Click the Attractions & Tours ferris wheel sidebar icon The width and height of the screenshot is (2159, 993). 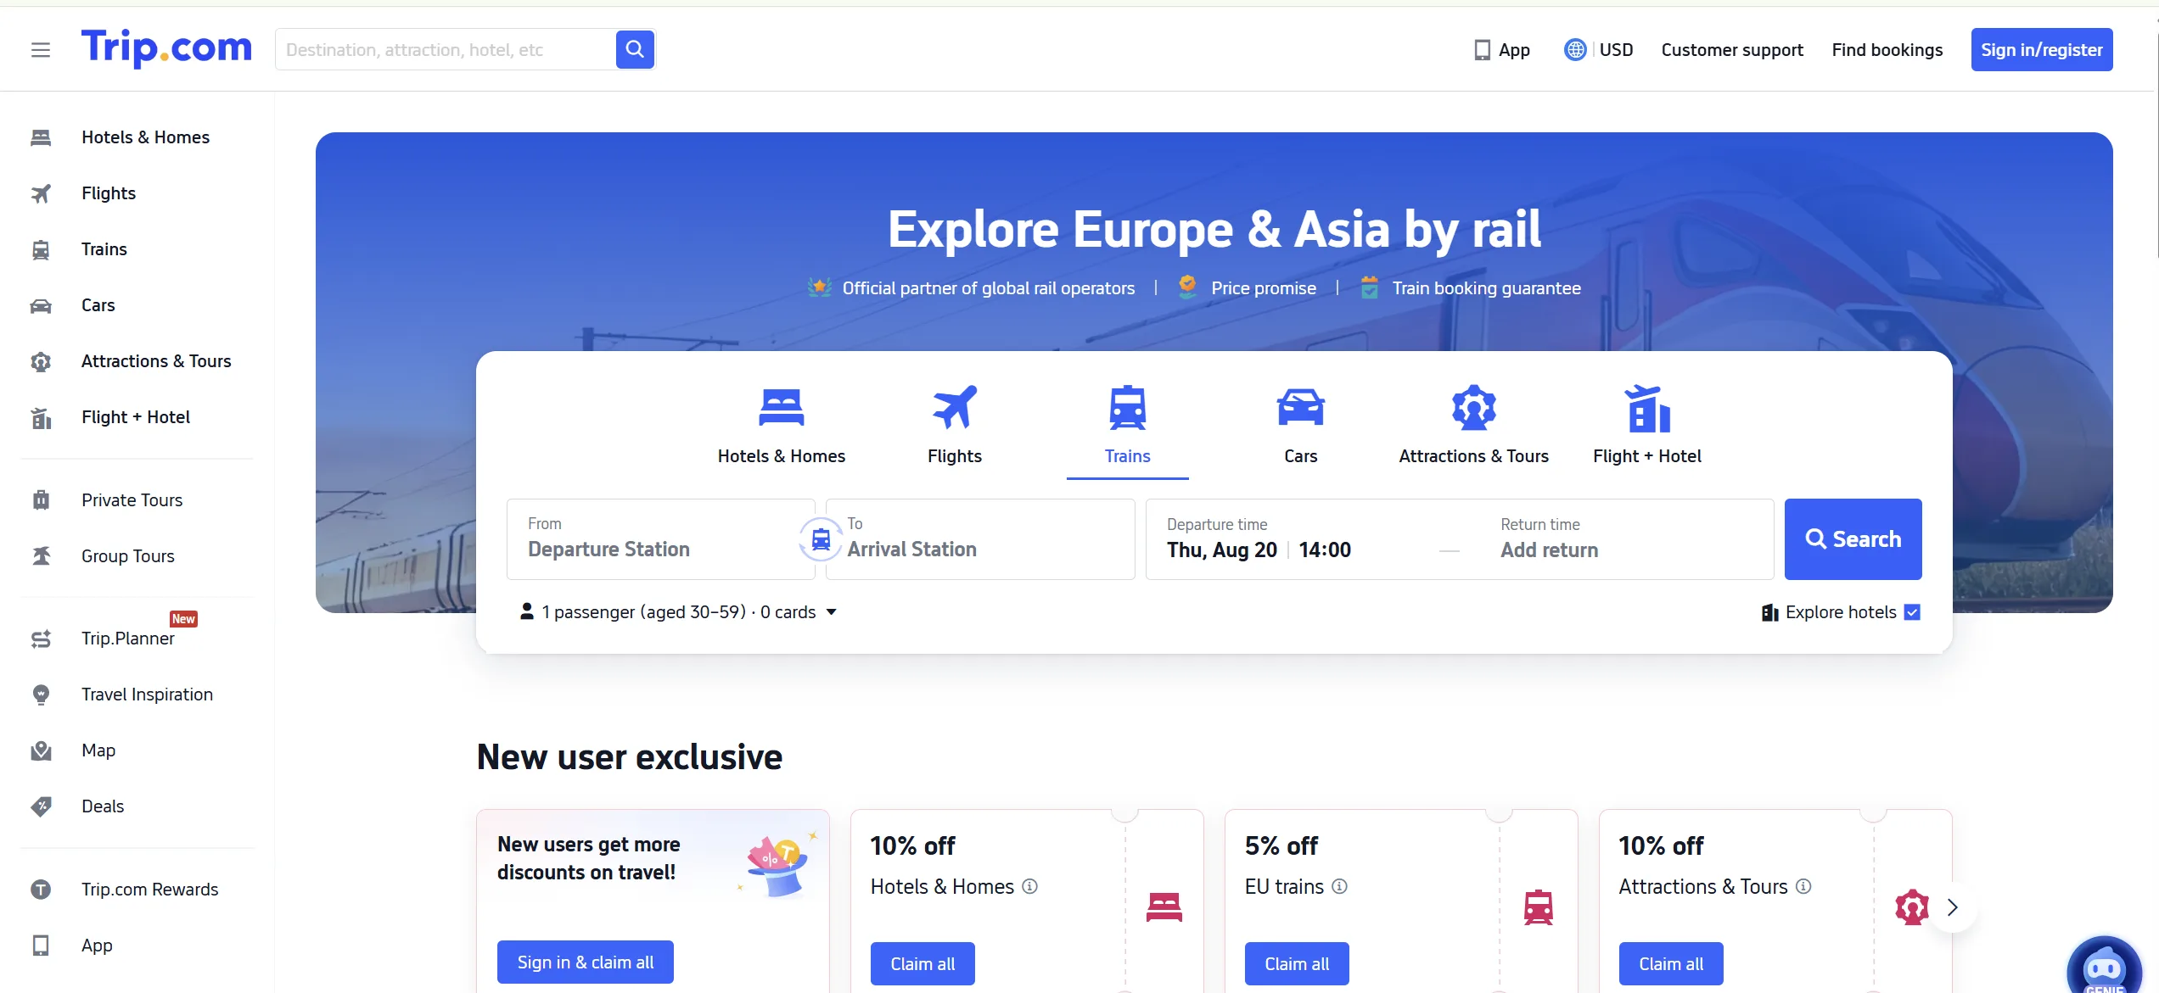click(41, 361)
